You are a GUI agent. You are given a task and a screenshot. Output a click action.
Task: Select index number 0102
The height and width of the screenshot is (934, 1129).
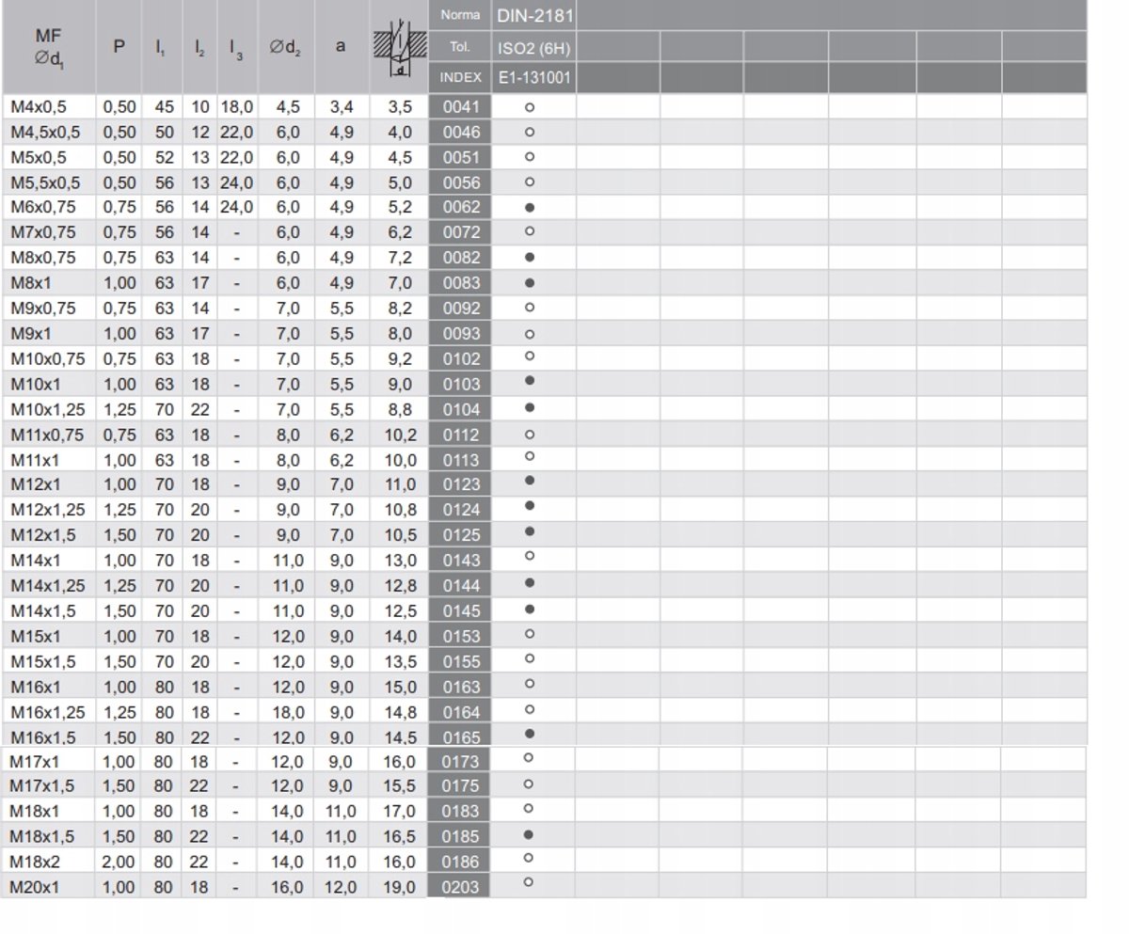coord(461,358)
